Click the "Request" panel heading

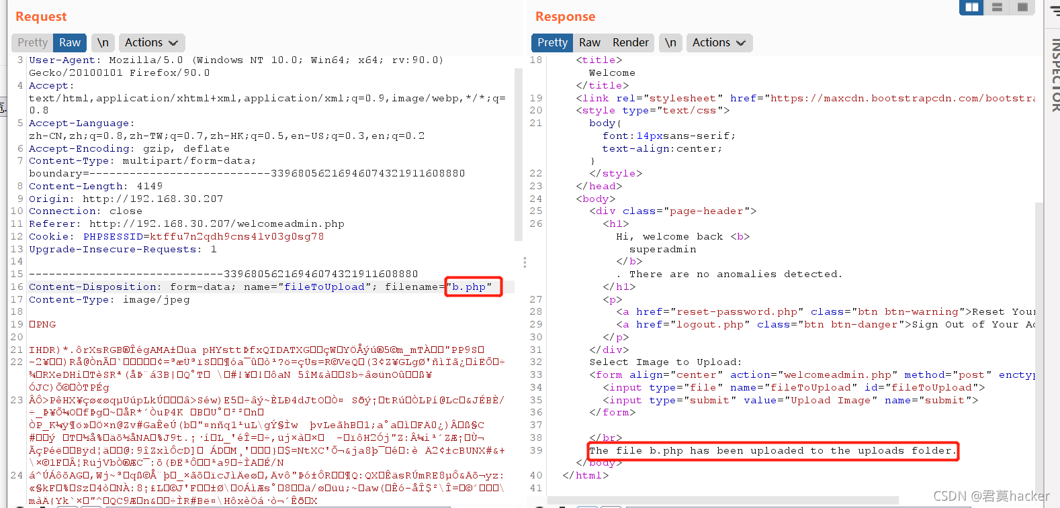41,17
